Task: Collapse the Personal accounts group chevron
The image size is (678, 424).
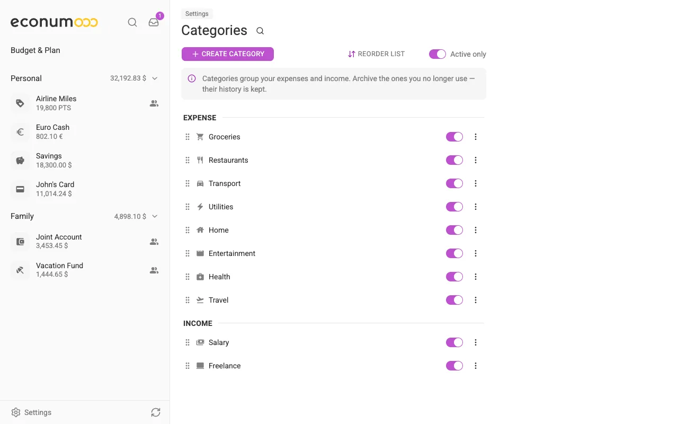Action: pyautogui.click(x=155, y=78)
